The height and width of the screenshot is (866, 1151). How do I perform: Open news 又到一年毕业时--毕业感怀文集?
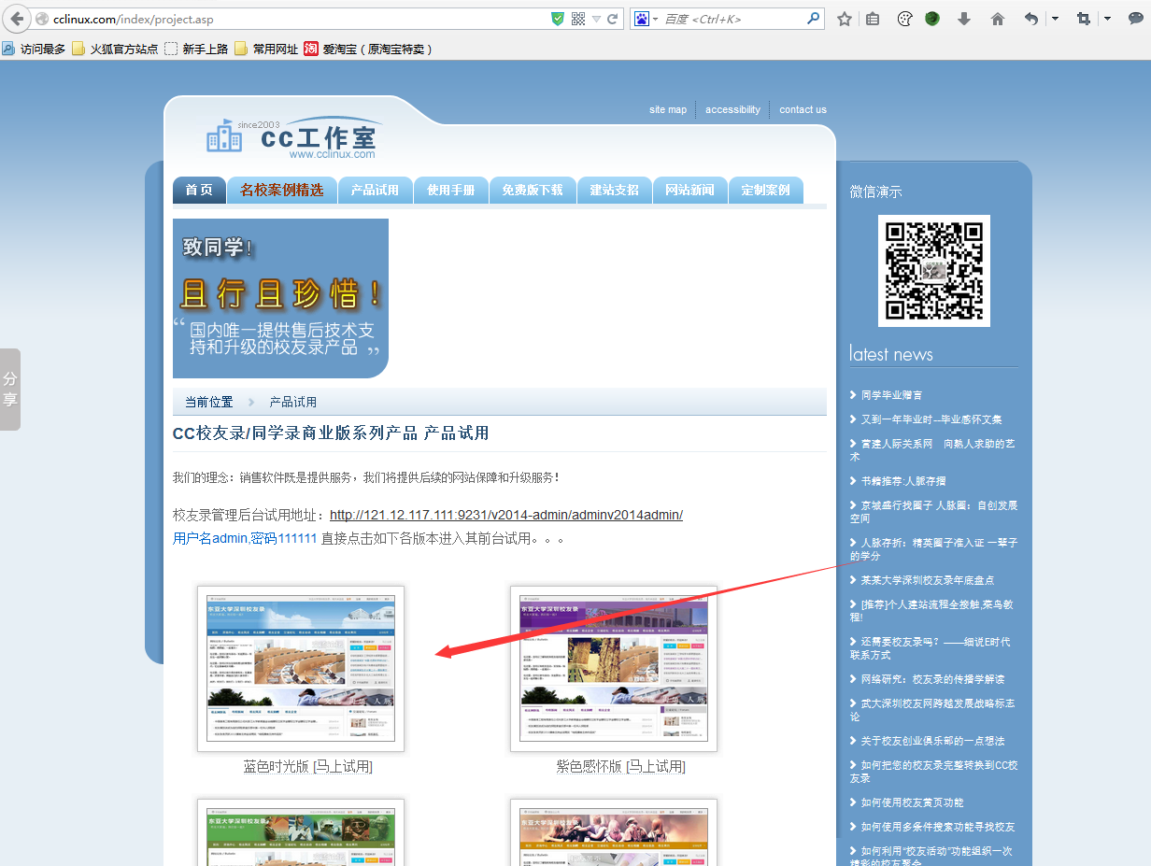pyautogui.click(x=931, y=419)
